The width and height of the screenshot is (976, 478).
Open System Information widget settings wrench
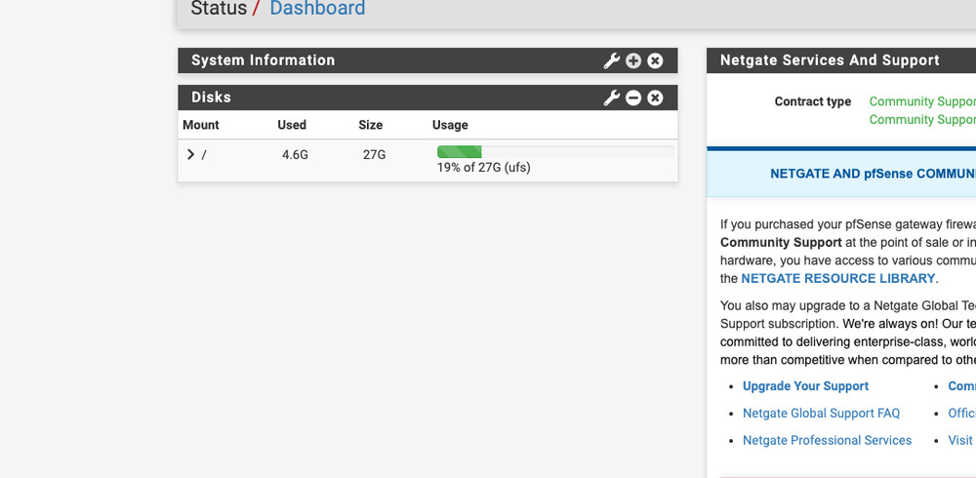[x=612, y=60]
